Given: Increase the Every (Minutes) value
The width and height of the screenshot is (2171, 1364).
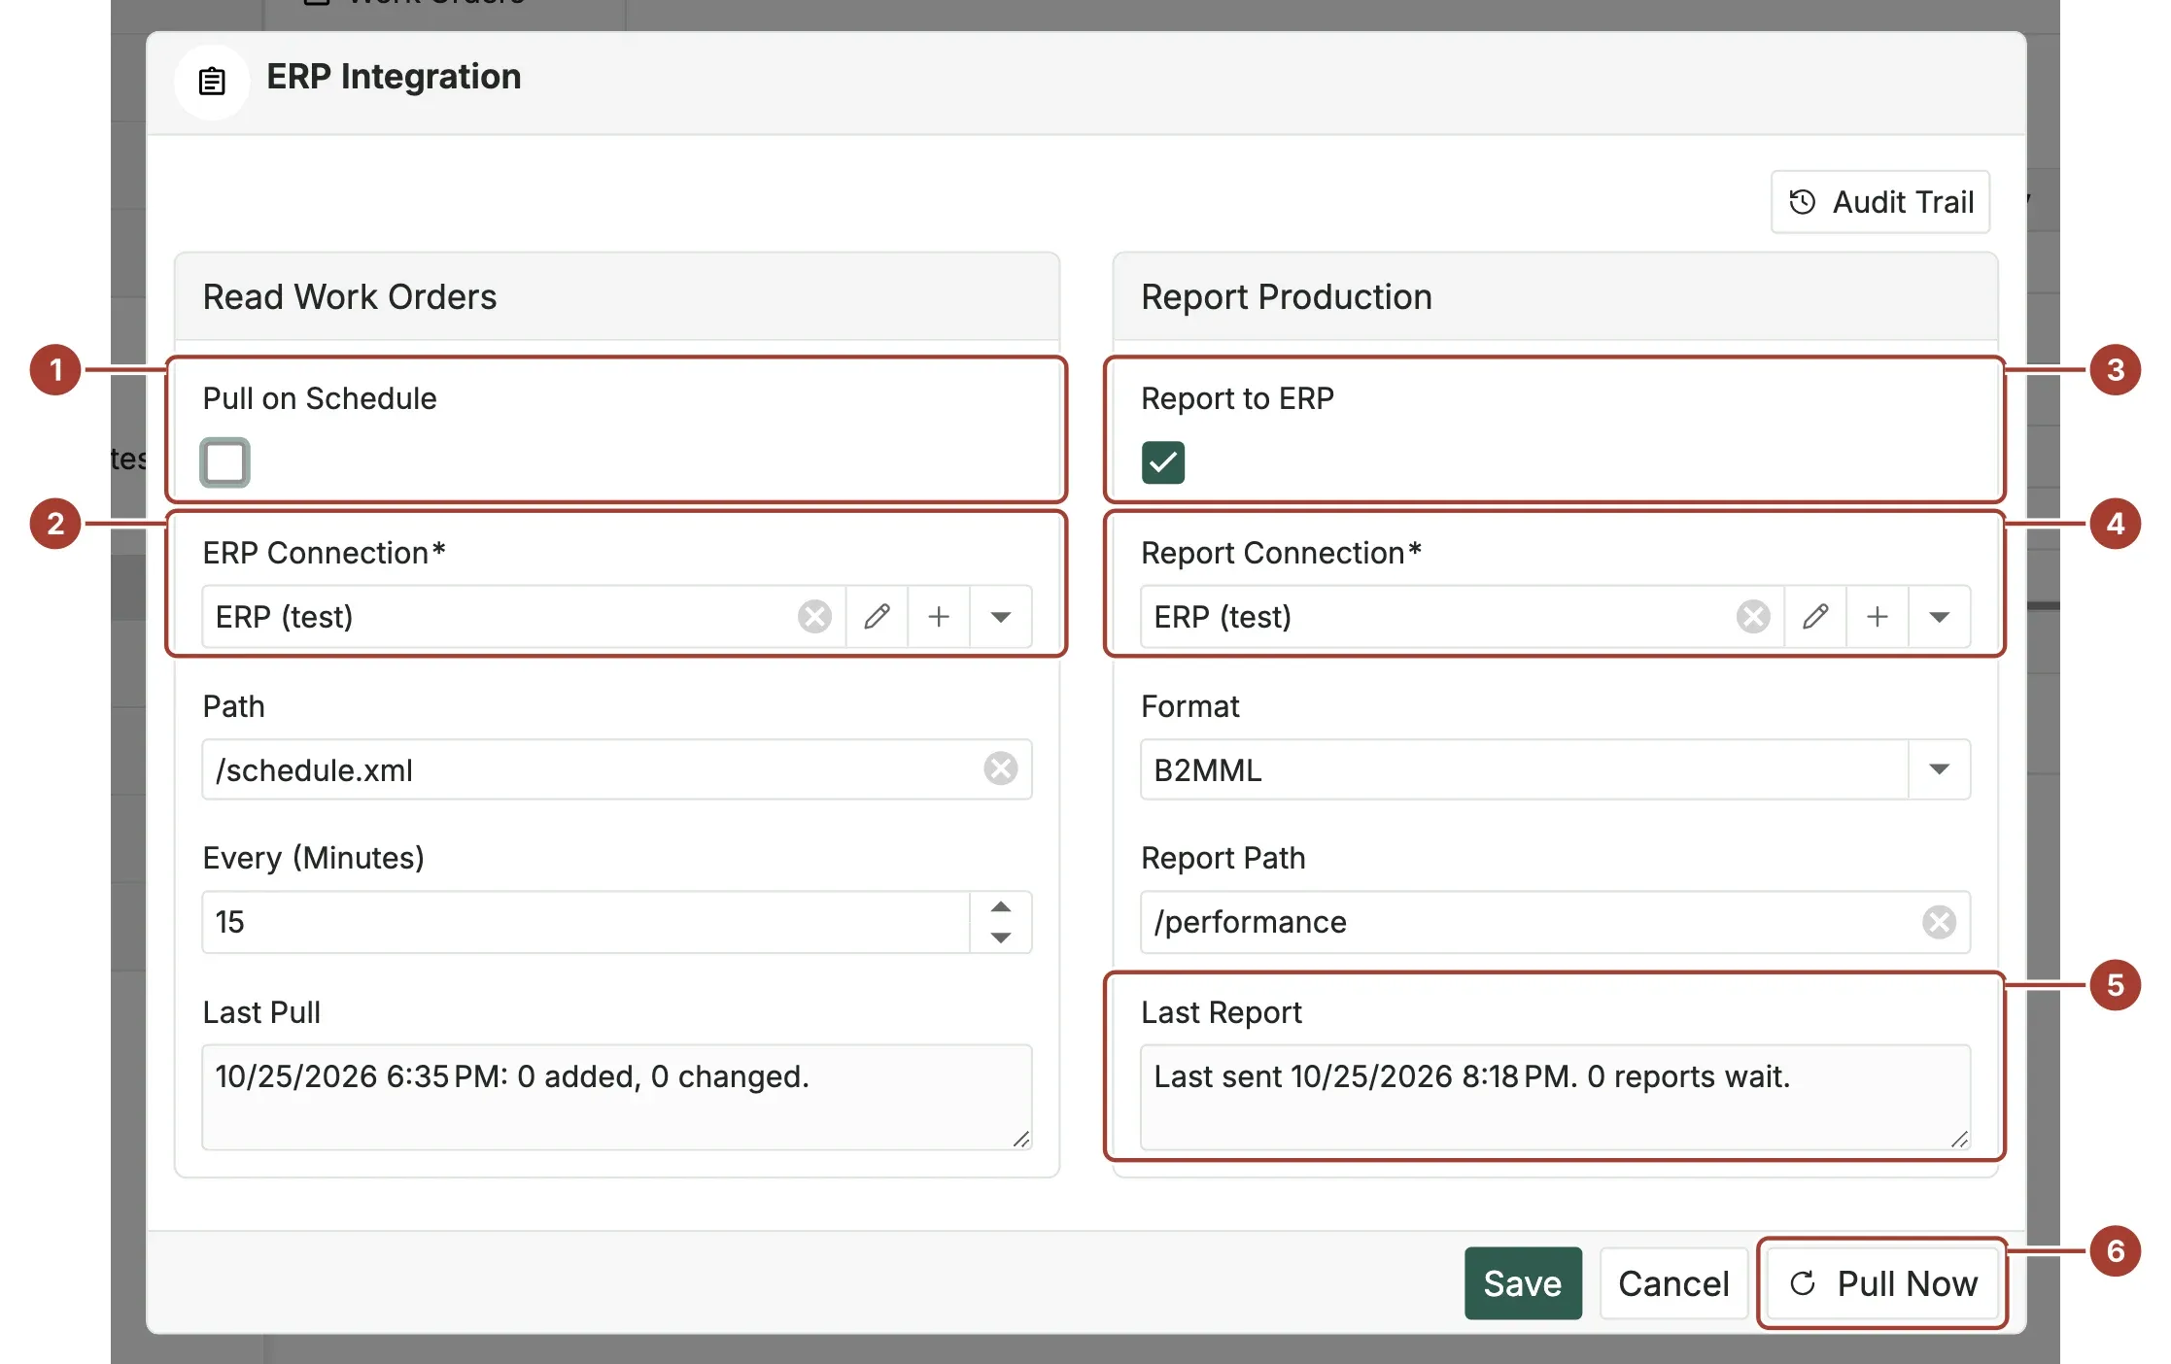Looking at the screenshot, I should tap(1001, 906).
